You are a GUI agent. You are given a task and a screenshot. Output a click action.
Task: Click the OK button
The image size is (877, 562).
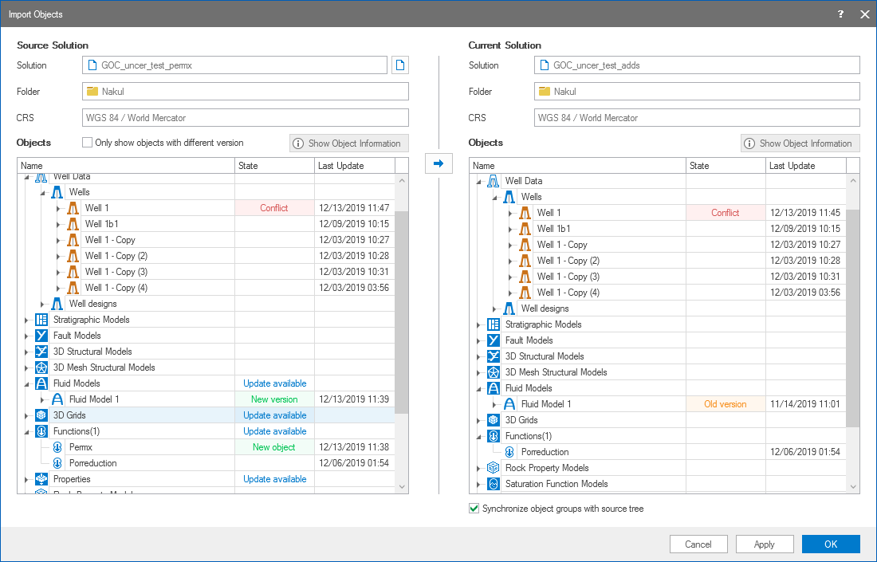(x=831, y=544)
